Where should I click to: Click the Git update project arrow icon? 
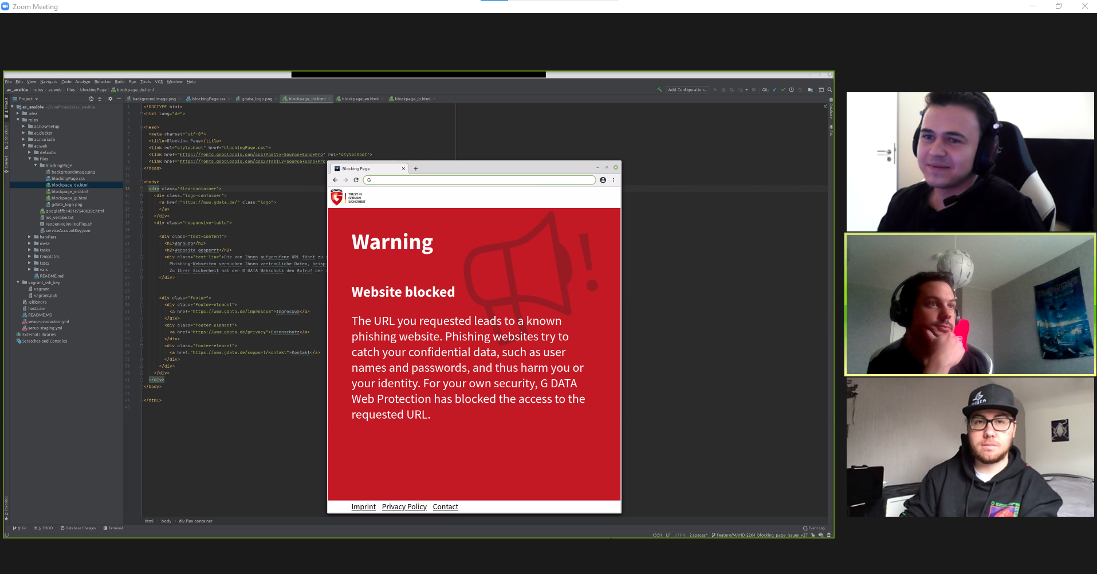coord(774,90)
